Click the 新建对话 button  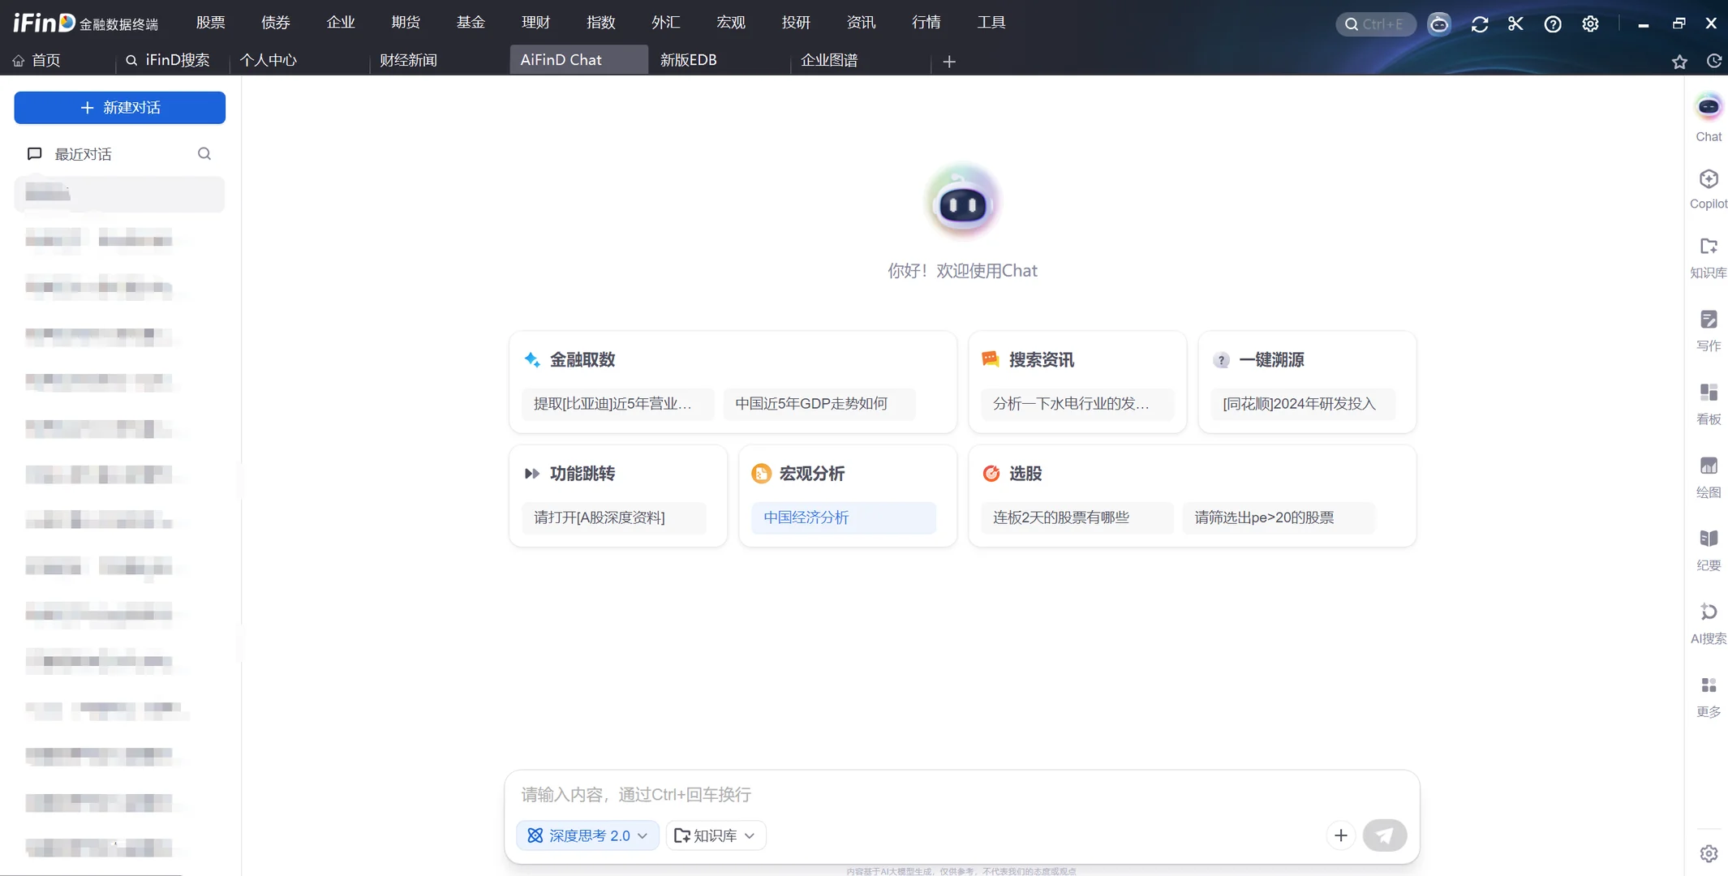(119, 107)
